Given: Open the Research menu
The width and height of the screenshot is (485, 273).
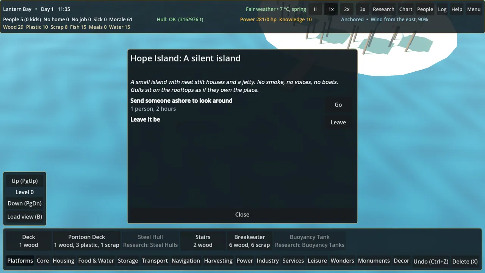Looking at the screenshot, I should coord(383,9).
